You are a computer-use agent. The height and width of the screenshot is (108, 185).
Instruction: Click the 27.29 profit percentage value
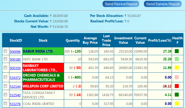point(167,51)
